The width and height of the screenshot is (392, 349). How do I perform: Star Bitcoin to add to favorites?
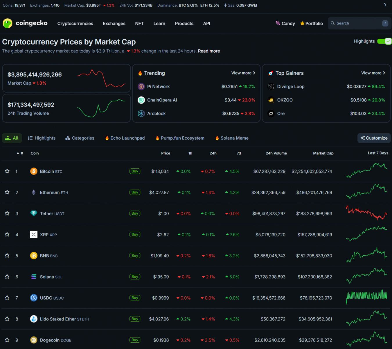(x=7, y=171)
